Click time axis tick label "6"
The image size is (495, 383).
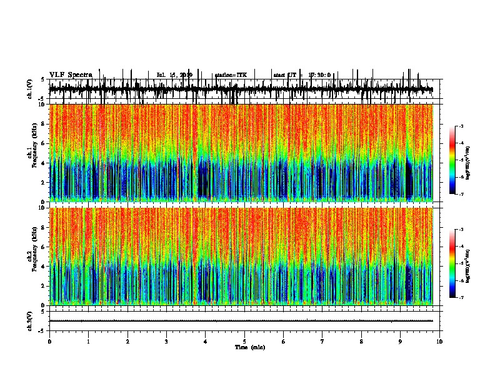pos(284,342)
